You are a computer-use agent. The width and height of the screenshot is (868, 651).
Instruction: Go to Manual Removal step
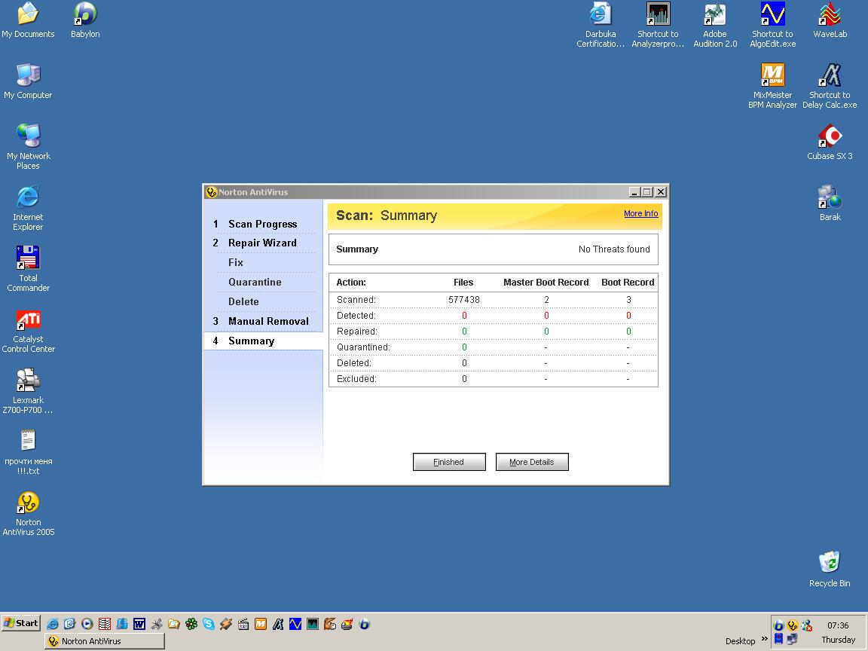(x=268, y=321)
